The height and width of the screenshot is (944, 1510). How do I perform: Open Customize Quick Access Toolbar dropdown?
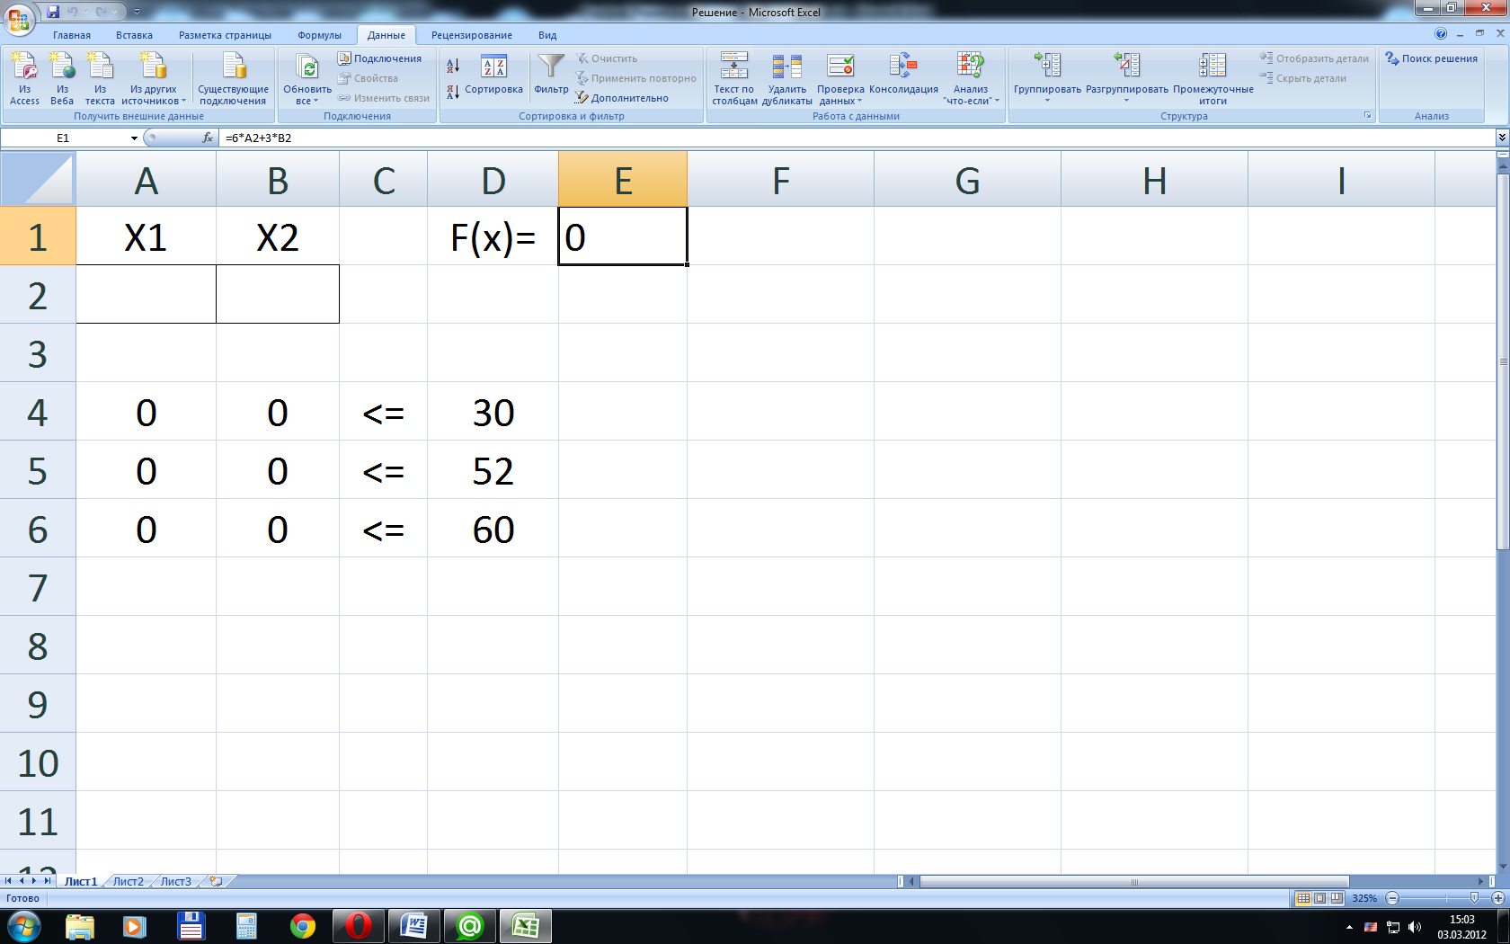[x=137, y=12]
